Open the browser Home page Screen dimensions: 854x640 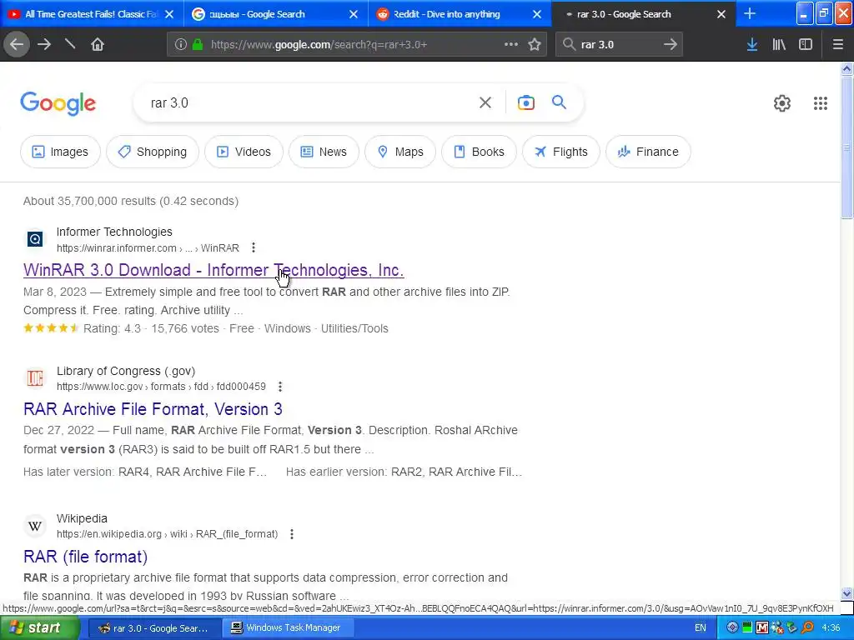click(x=97, y=45)
